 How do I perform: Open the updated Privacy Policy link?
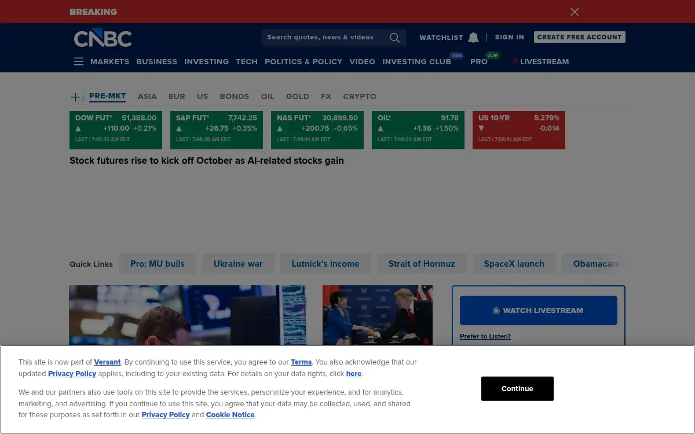(72, 374)
